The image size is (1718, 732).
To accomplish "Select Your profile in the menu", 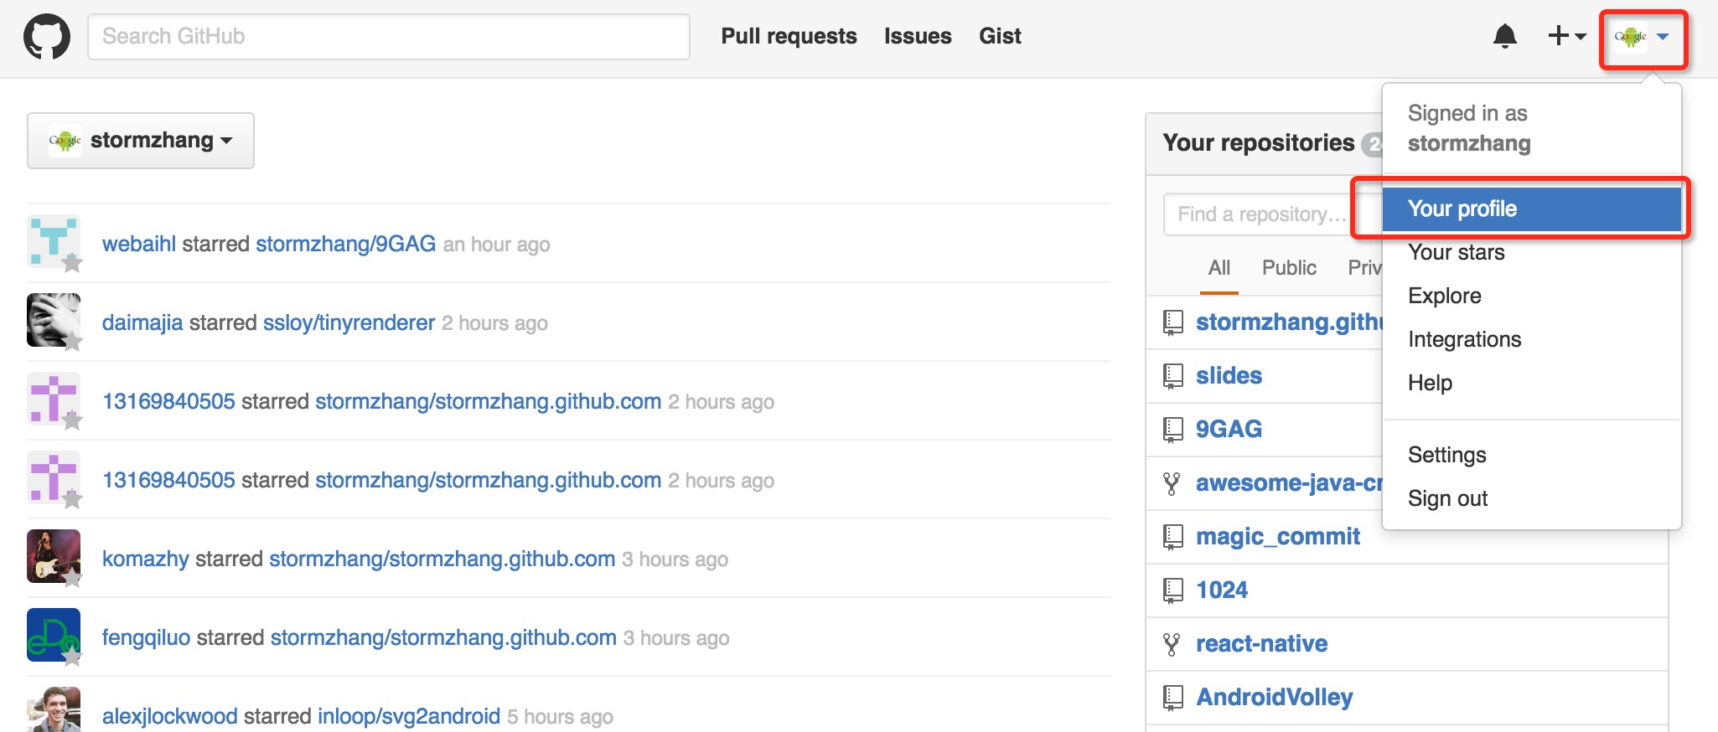I will pos(1531,209).
